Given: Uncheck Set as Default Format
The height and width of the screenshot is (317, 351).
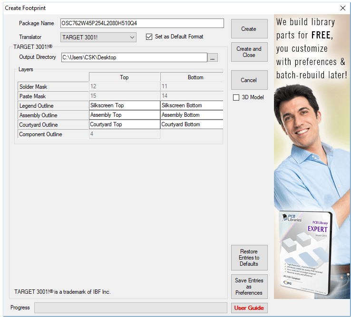Looking at the screenshot, I should 149,37.
